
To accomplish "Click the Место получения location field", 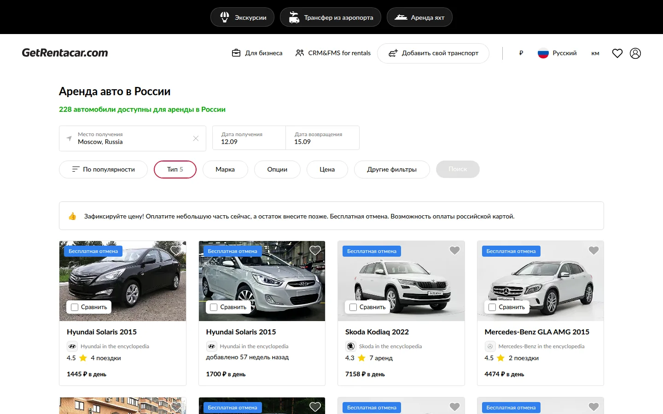I will [133, 138].
